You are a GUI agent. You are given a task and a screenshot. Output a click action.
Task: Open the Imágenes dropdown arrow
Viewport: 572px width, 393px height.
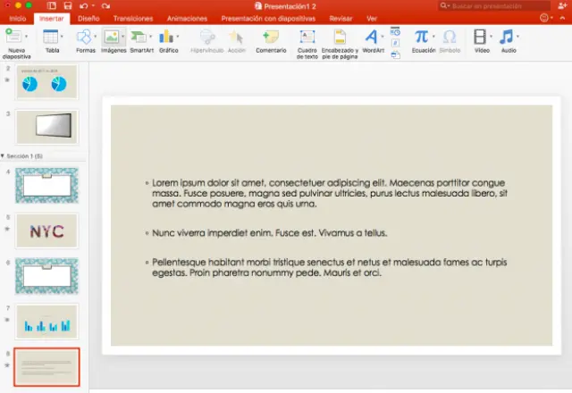tap(123, 38)
